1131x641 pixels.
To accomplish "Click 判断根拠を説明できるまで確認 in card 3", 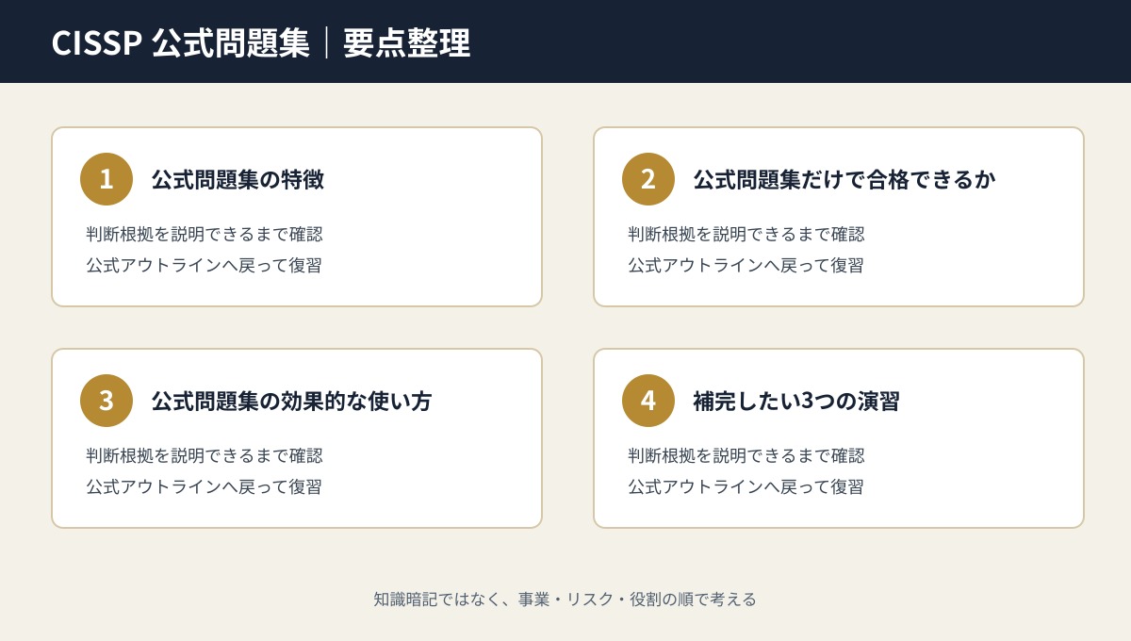I will 205,455.
